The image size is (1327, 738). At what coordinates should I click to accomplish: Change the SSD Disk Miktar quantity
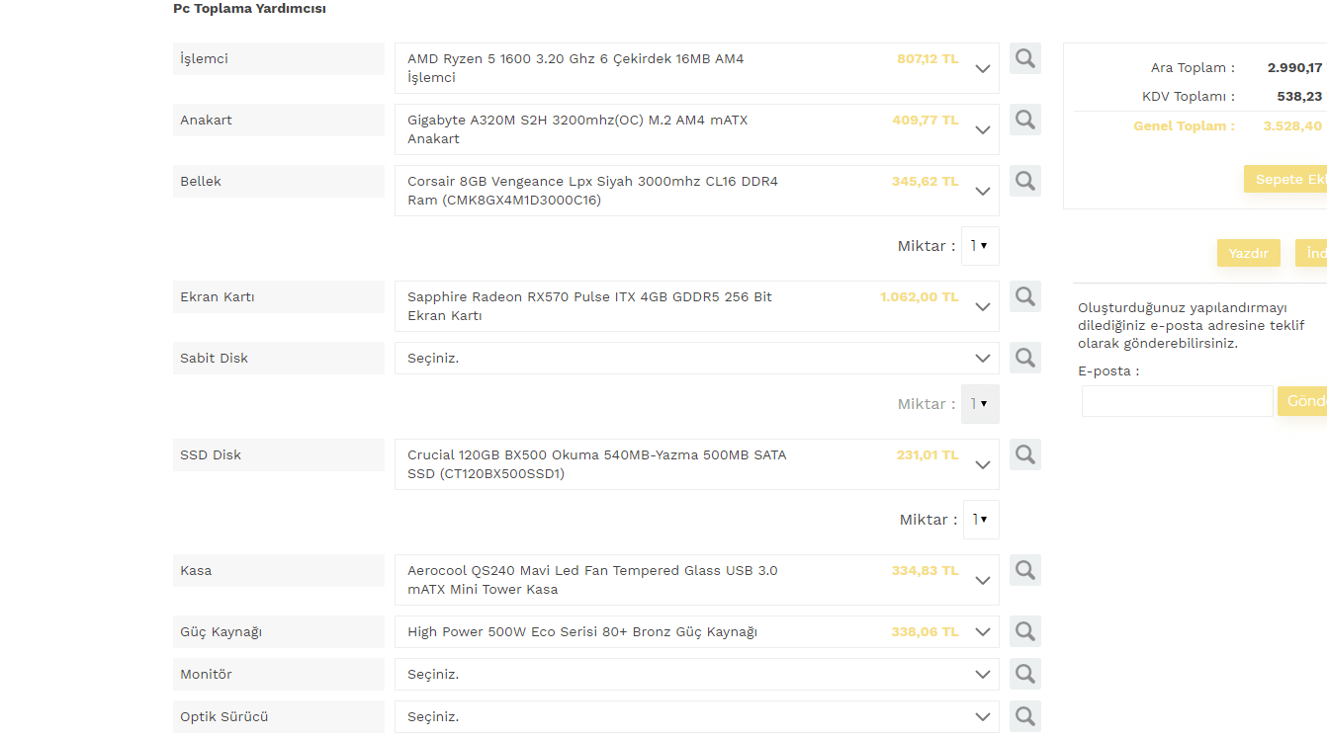[x=980, y=520]
